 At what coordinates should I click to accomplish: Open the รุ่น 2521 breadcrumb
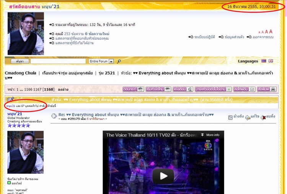[x=107, y=73]
